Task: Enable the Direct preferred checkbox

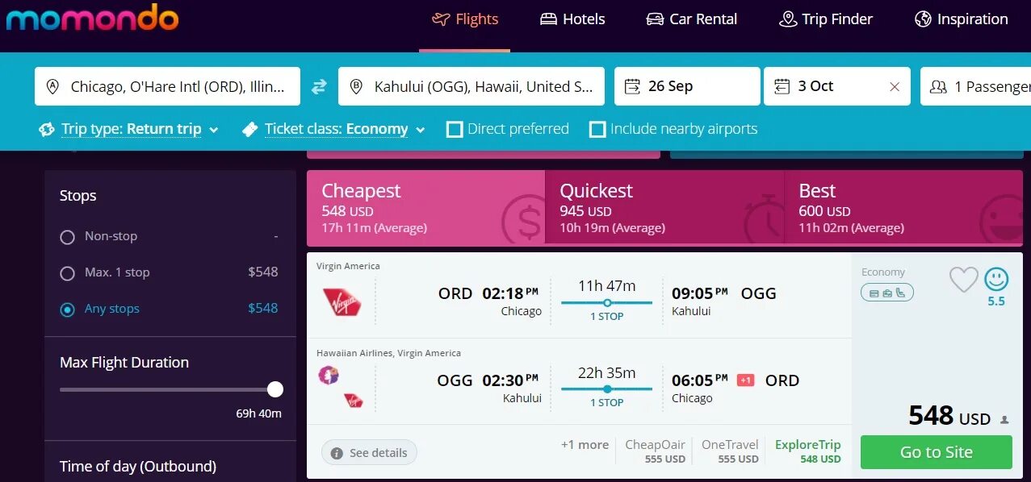Action: [x=455, y=129]
